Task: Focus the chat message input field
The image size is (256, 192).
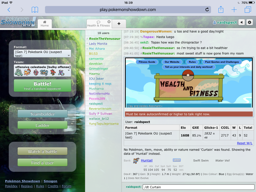Action: (x=198, y=187)
